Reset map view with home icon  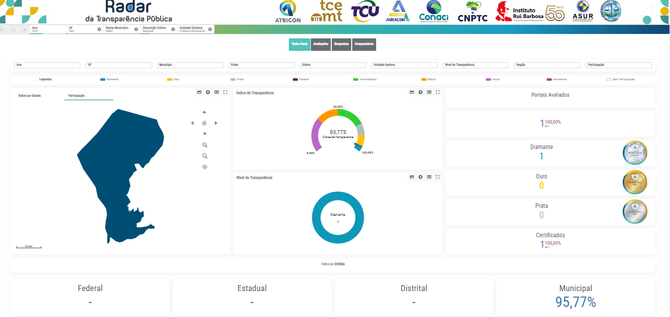pyautogui.click(x=204, y=123)
